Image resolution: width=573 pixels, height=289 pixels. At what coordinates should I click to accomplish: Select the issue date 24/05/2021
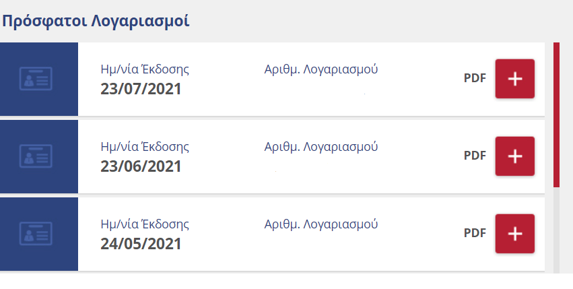tap(141, 244)
